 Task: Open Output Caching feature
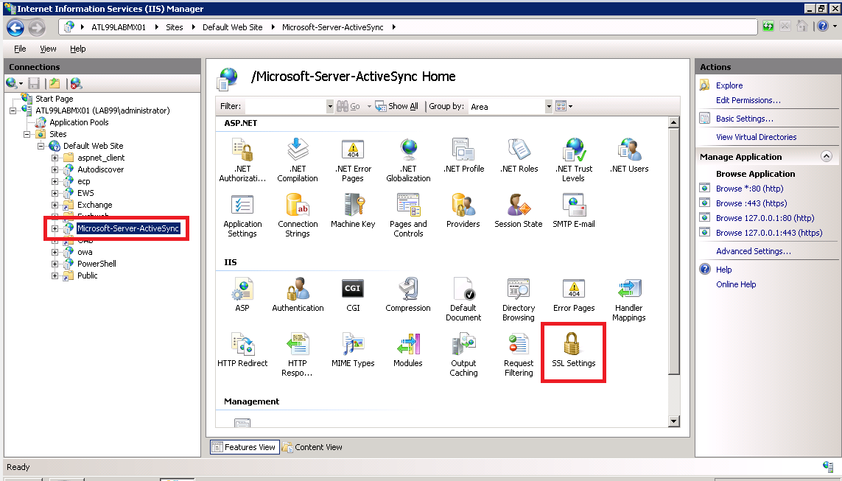coord(463,354)
